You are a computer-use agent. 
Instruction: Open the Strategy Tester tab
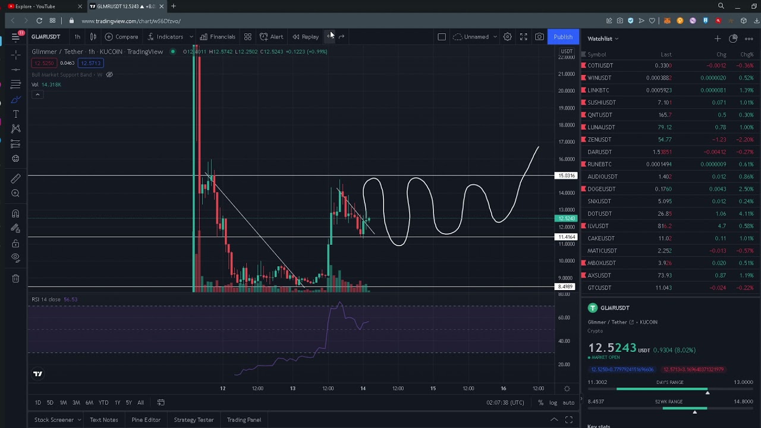coord(194,420)
